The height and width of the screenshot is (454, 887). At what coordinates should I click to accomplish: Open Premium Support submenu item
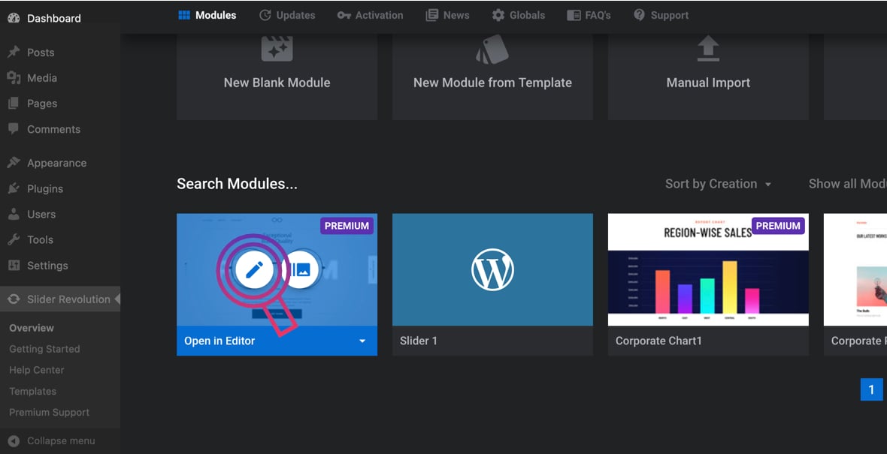click(49, 412)
